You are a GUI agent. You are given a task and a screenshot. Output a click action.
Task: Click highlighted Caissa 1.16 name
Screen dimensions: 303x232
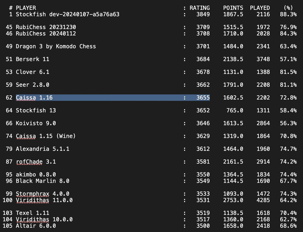click(34, 98)
